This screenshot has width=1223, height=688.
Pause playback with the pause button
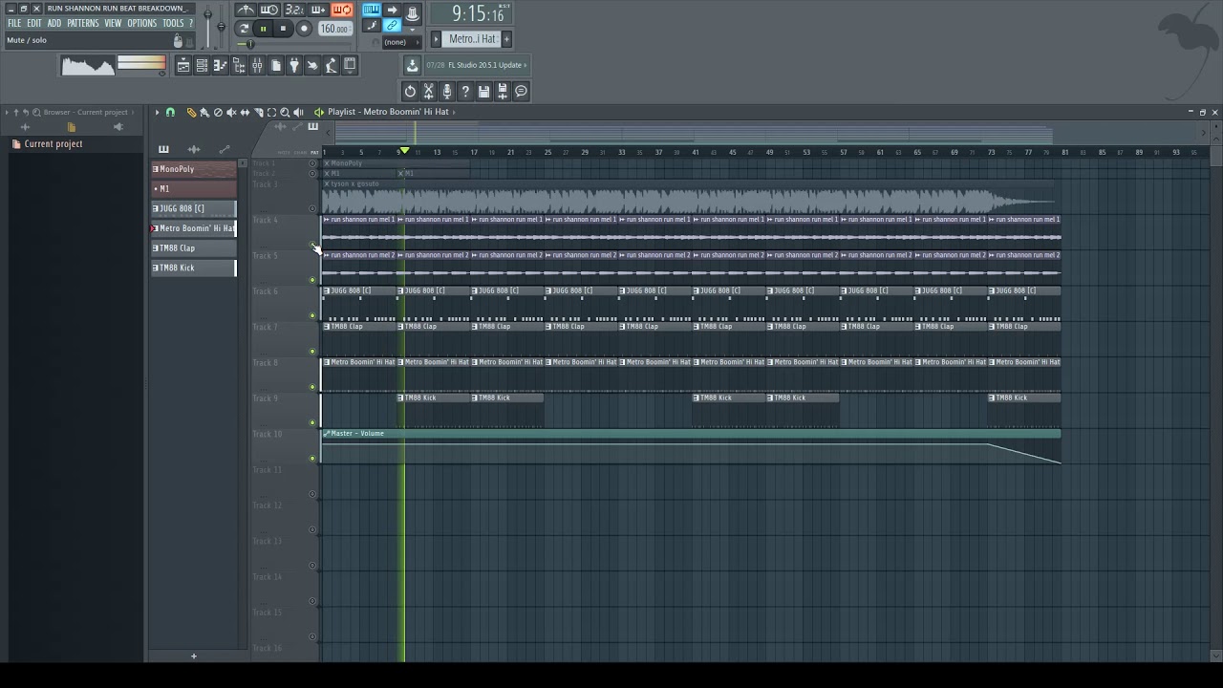[x=264, y=29]
